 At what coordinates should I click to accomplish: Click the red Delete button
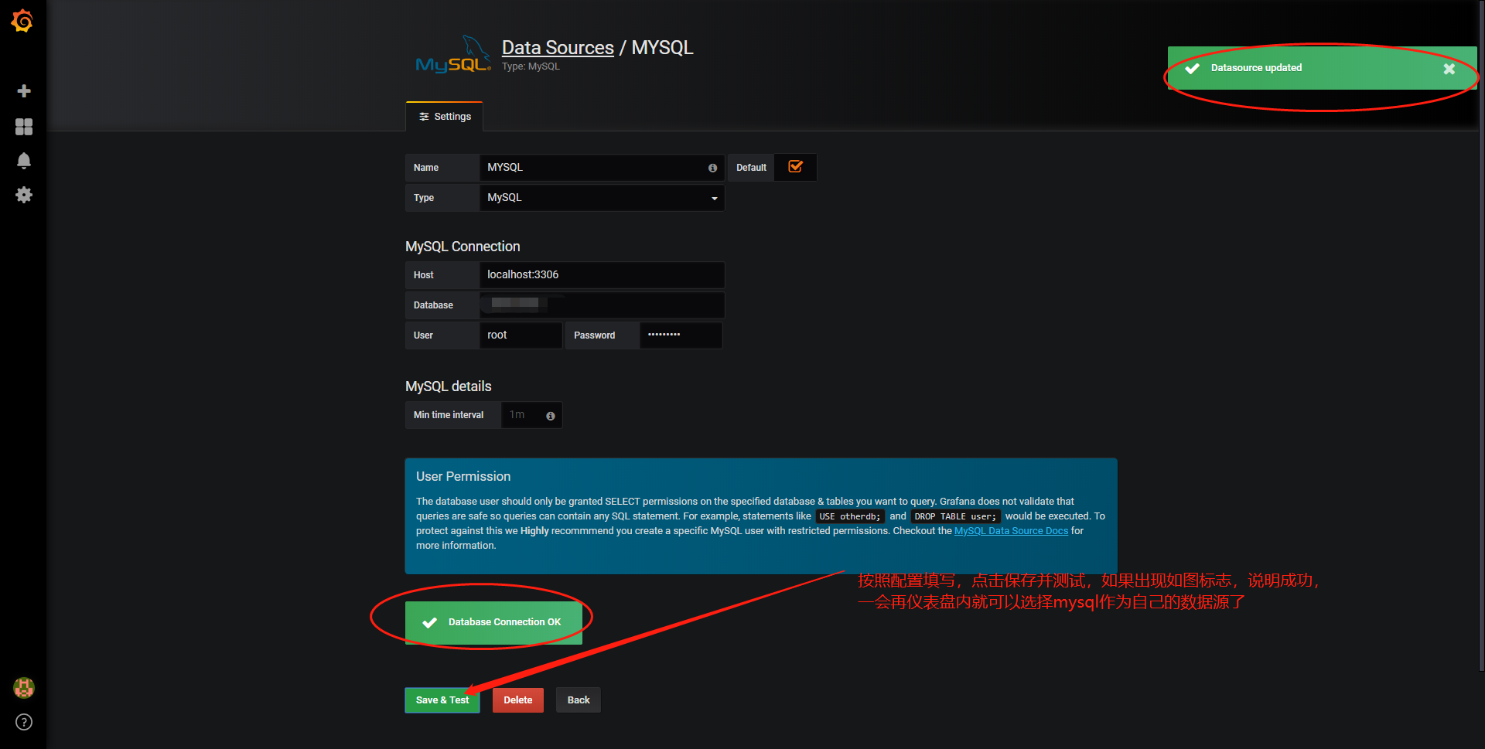(518, 700)
